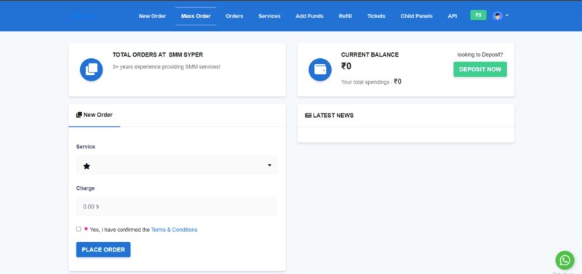Click the PLACE ORDER button

[103, 249]
